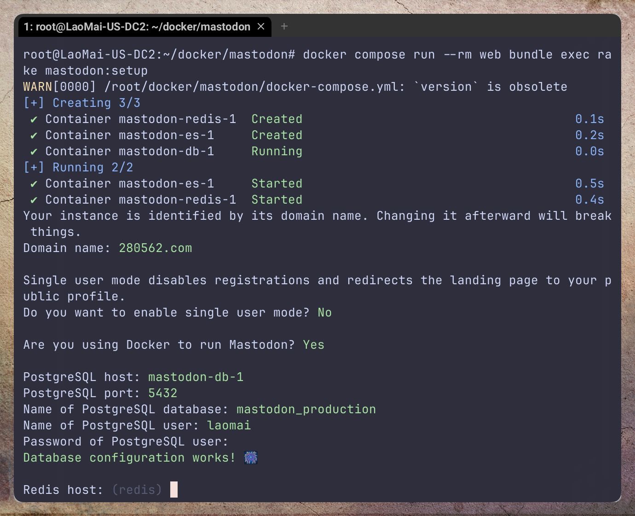Click 'Database configuration works!' message
The image size is (635, 516).
(x=129, y=457)
